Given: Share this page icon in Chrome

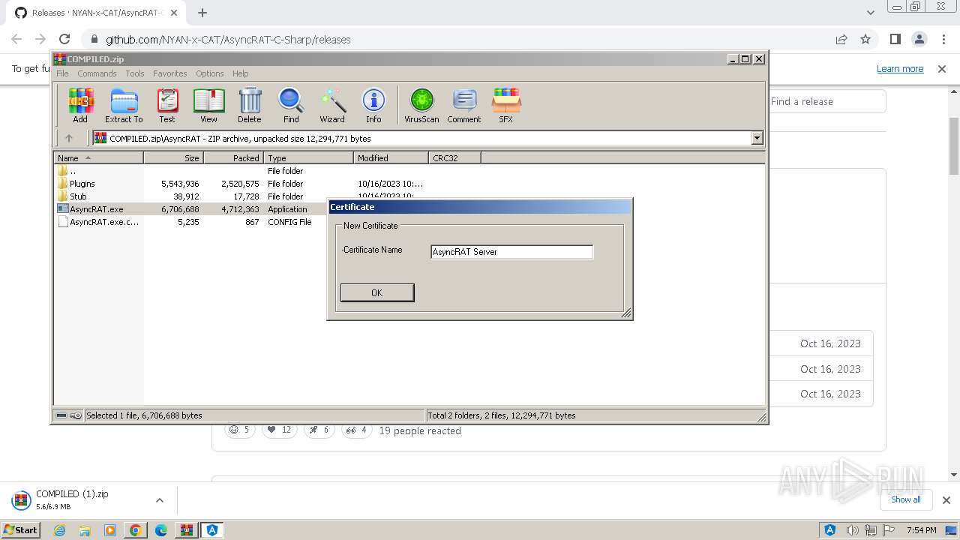Looking at the screenshot, I should [841, 40].
